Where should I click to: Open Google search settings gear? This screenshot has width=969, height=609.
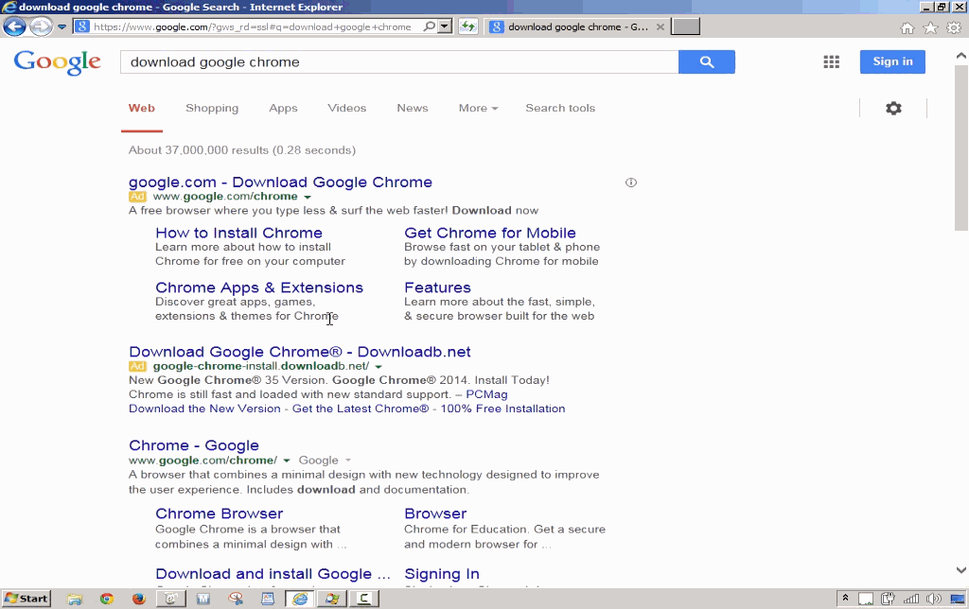893,108
